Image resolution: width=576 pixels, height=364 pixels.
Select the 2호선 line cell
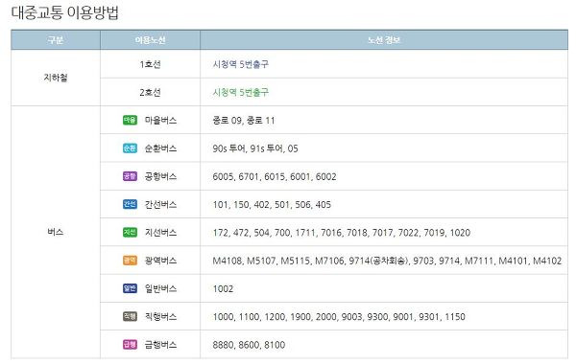tap(151, 92)
